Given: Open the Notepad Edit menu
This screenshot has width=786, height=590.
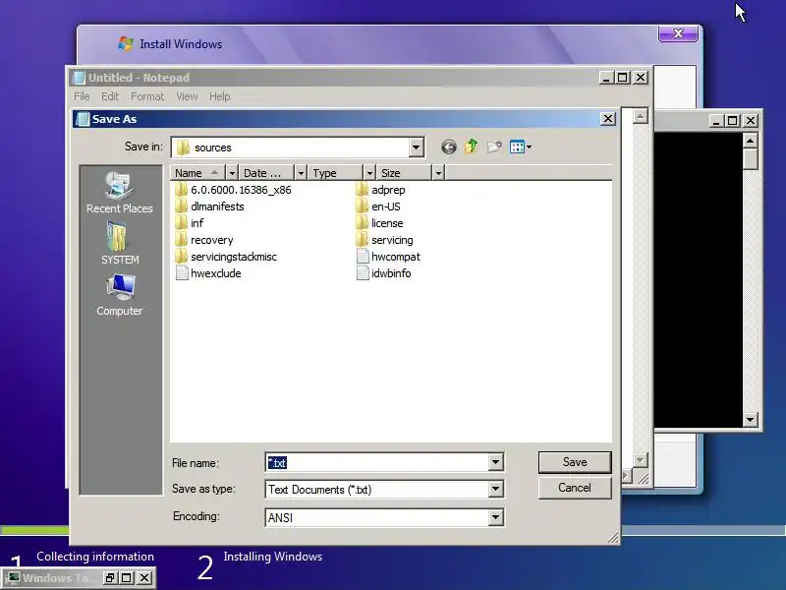Looking at the screenshot, I should [x=110, y=96].
